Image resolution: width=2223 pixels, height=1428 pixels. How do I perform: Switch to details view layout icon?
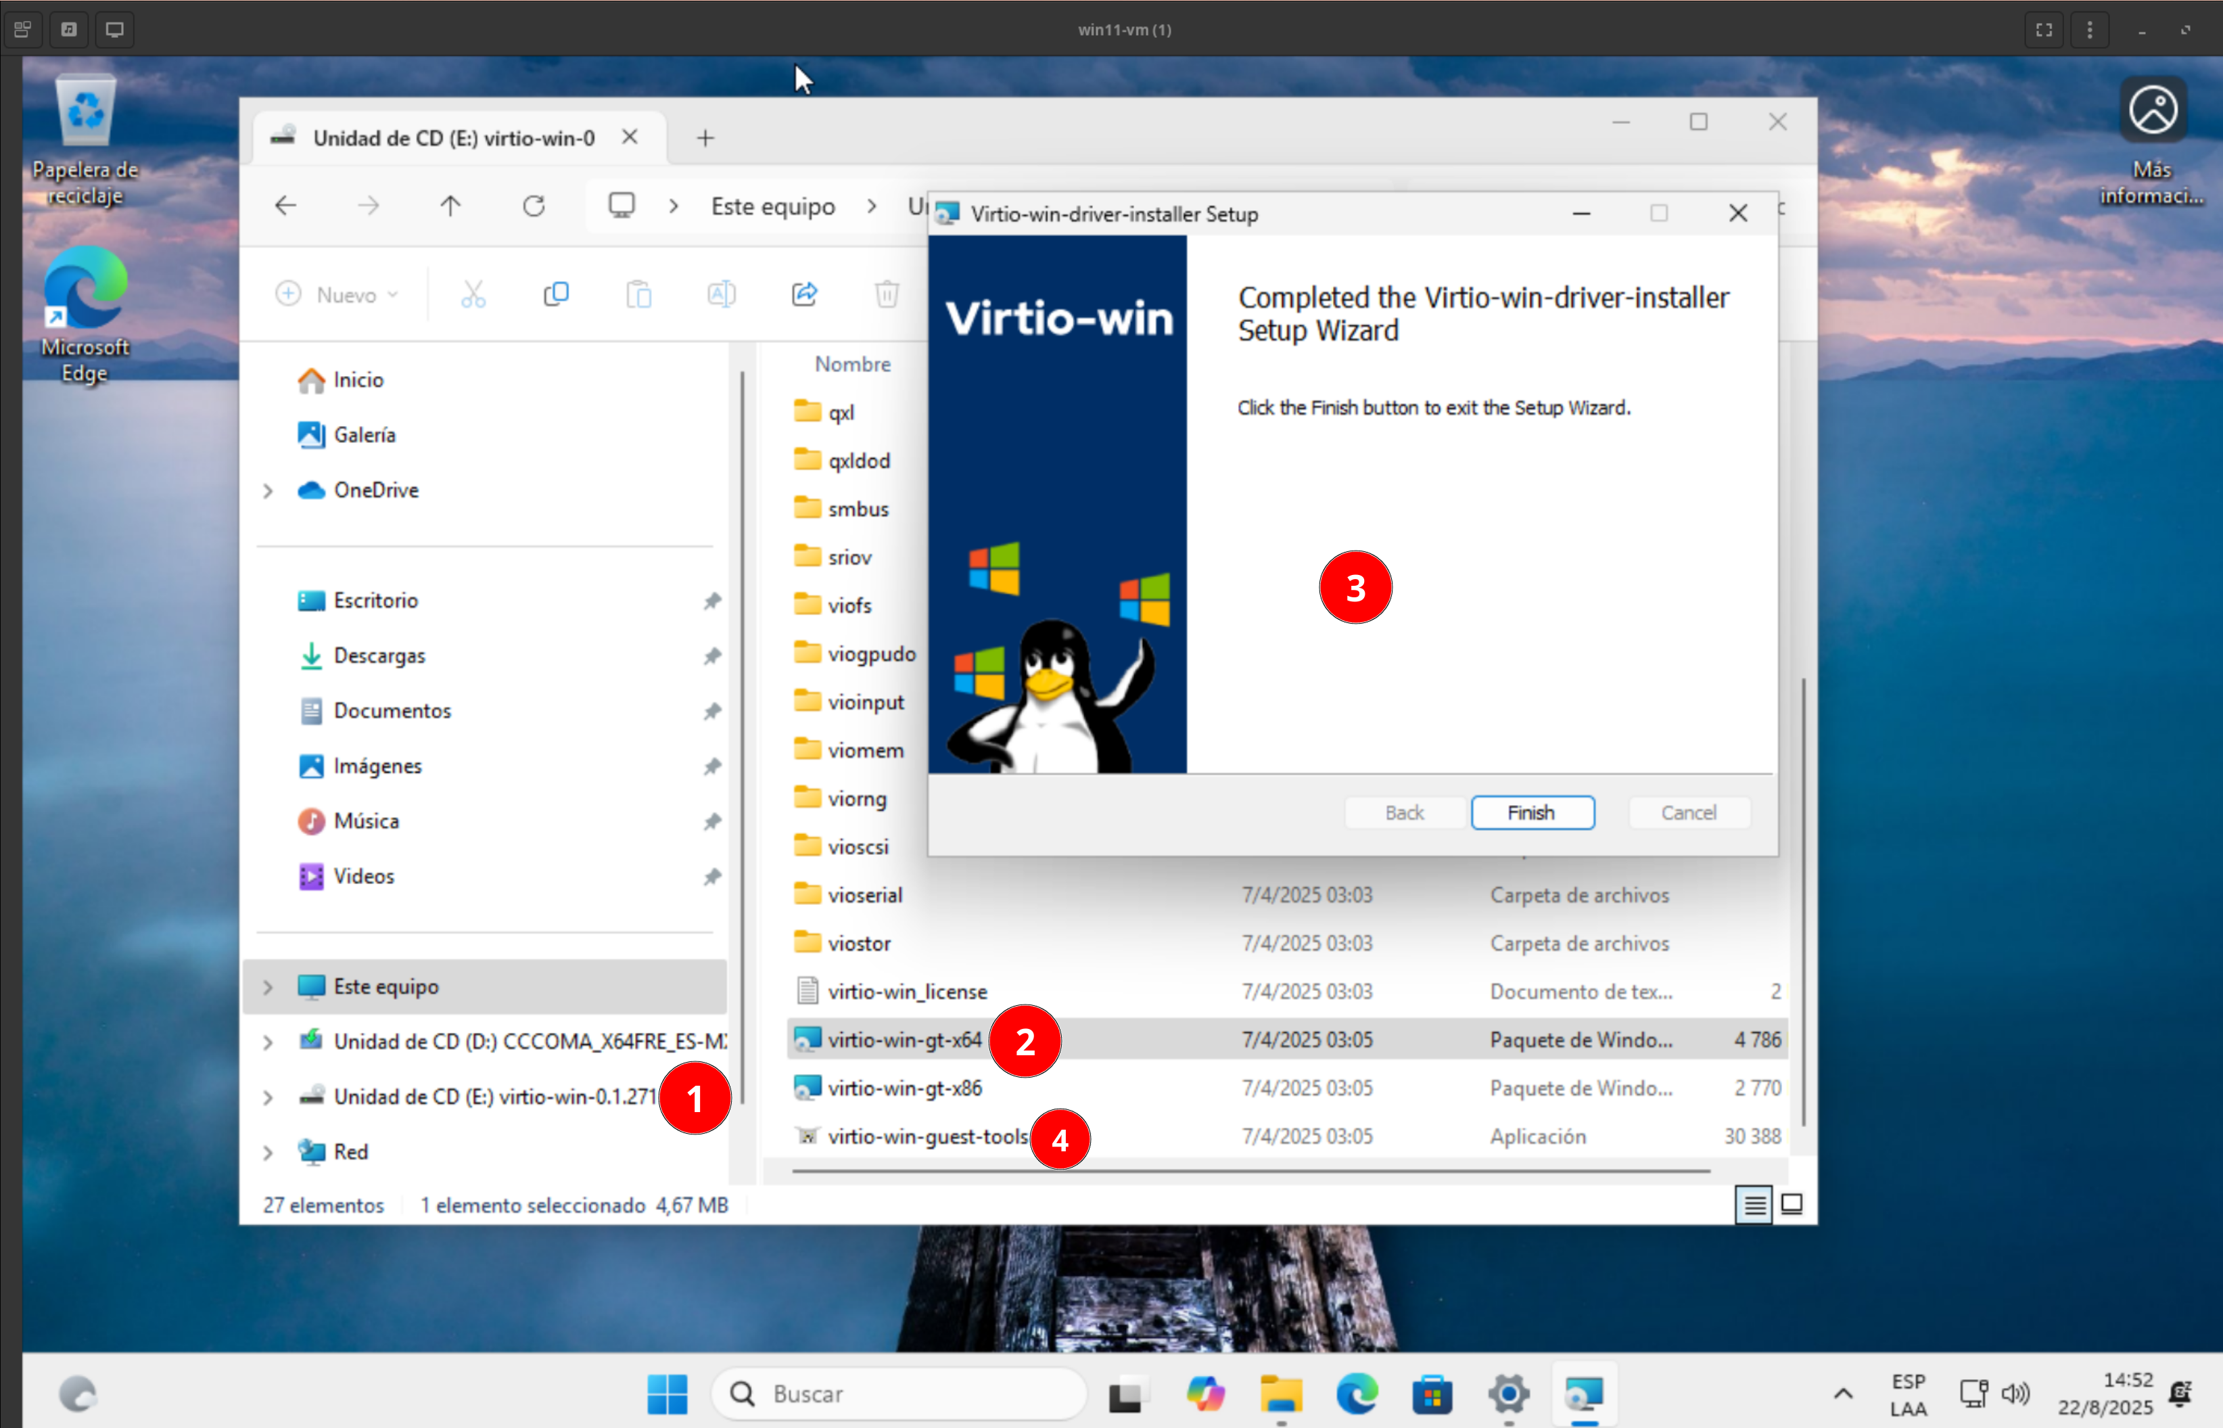[x=1754, y=1205]
